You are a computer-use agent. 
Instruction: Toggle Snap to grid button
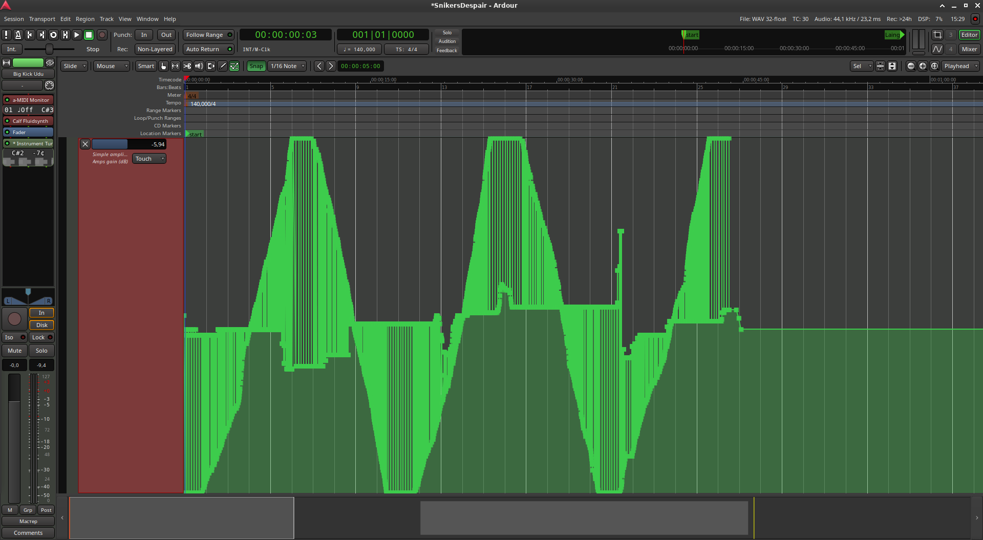[256, 66]
